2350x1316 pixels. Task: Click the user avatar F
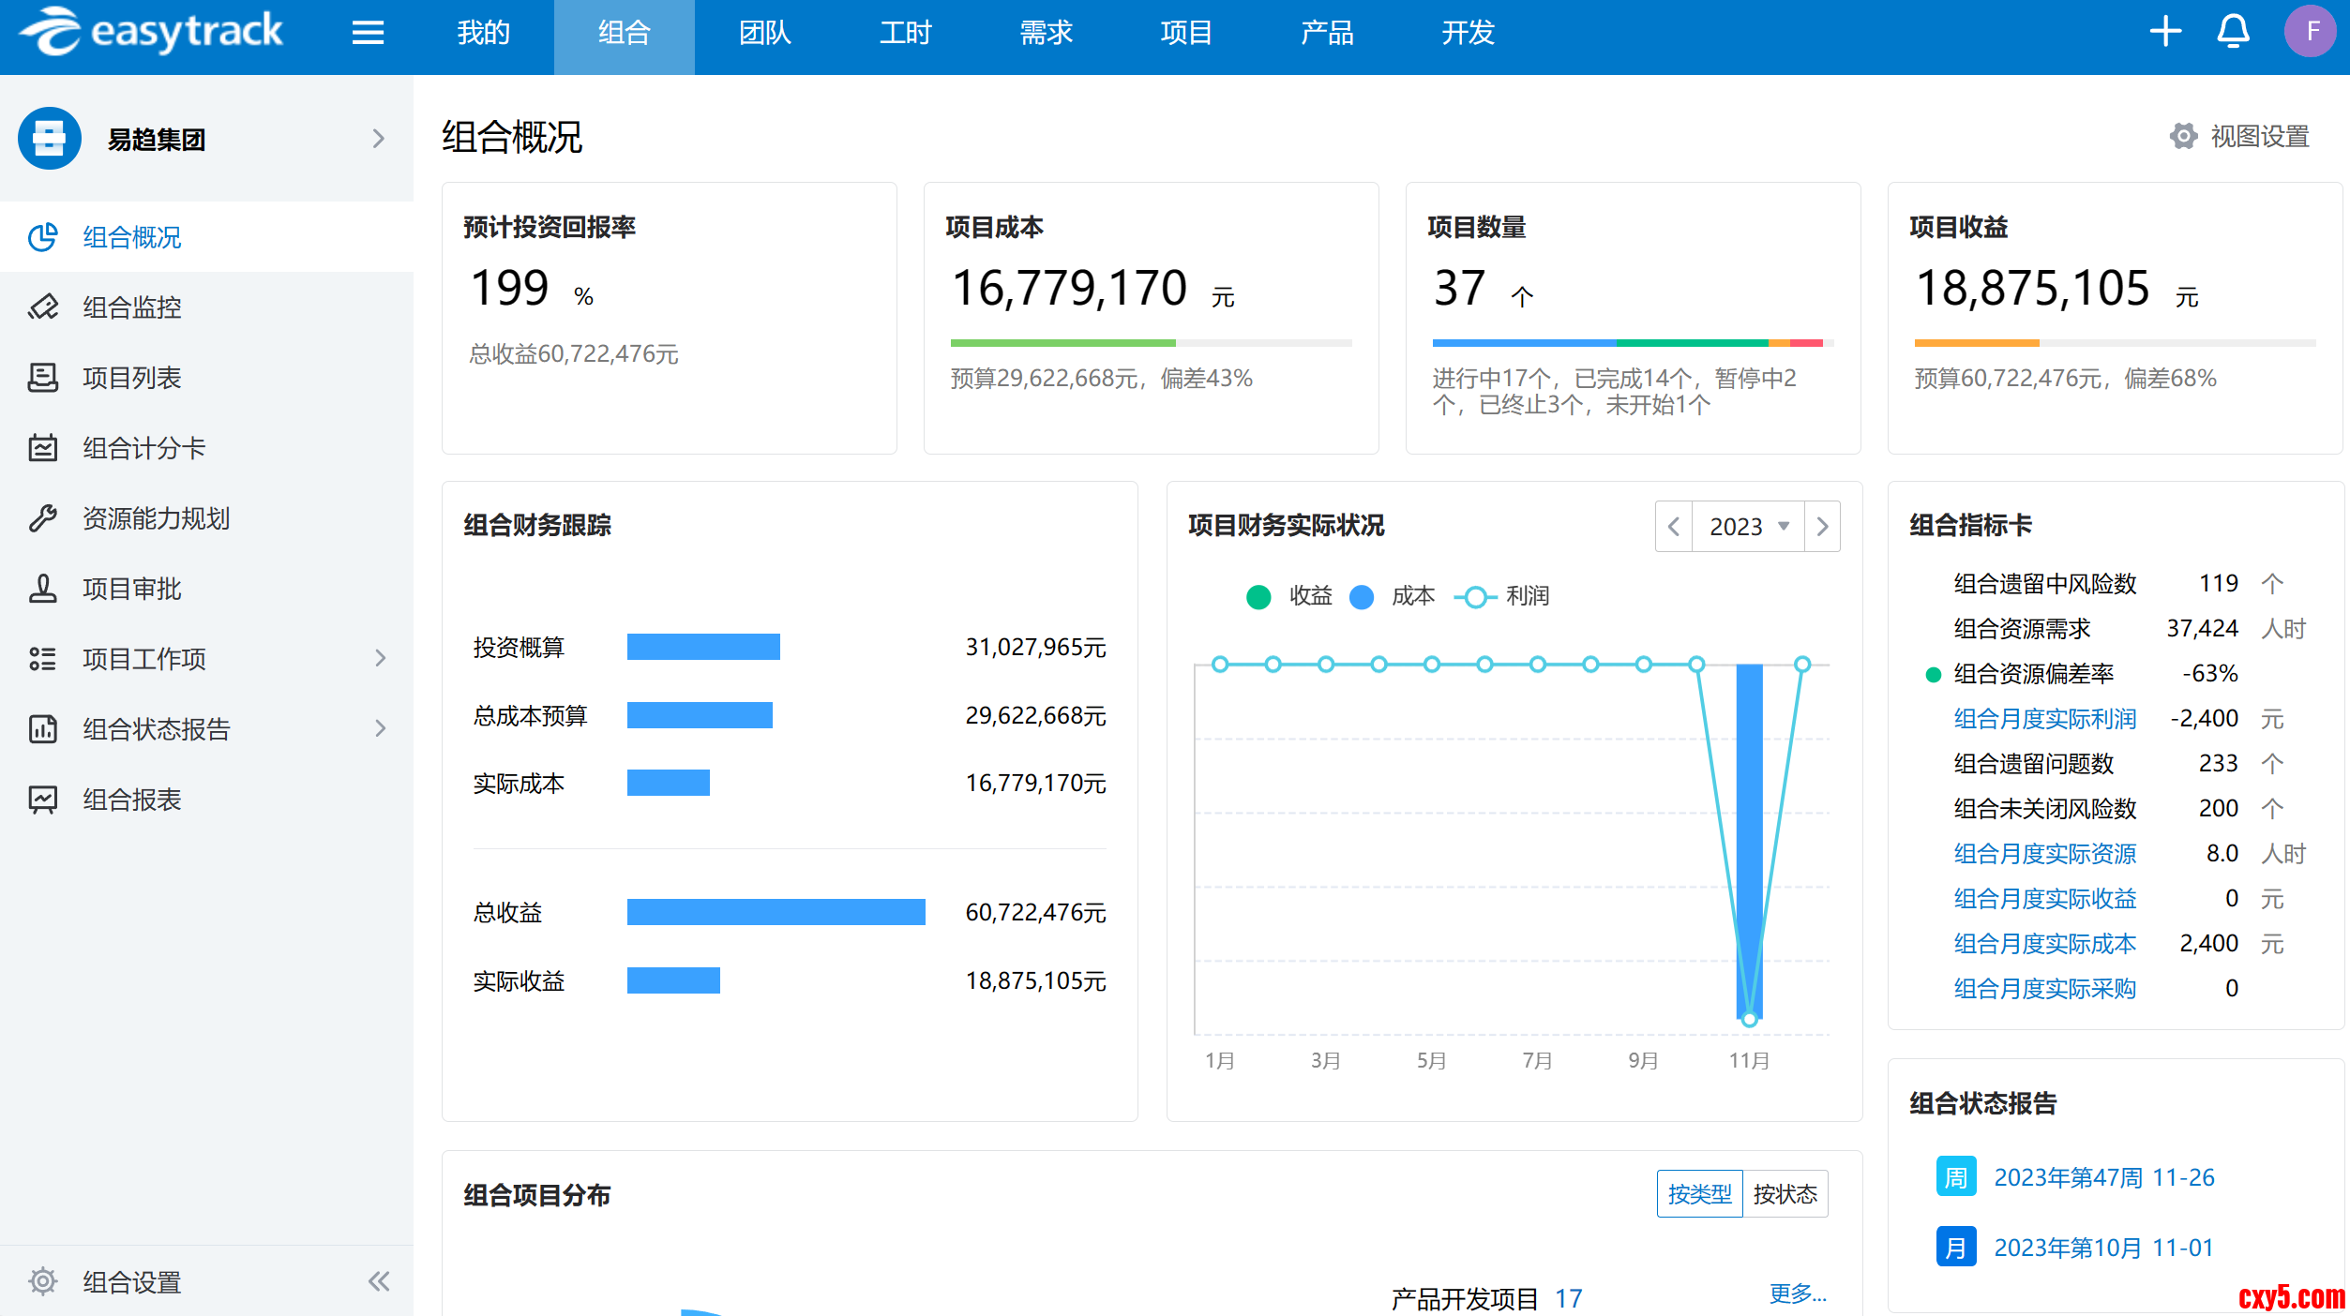click(2310, 31)
